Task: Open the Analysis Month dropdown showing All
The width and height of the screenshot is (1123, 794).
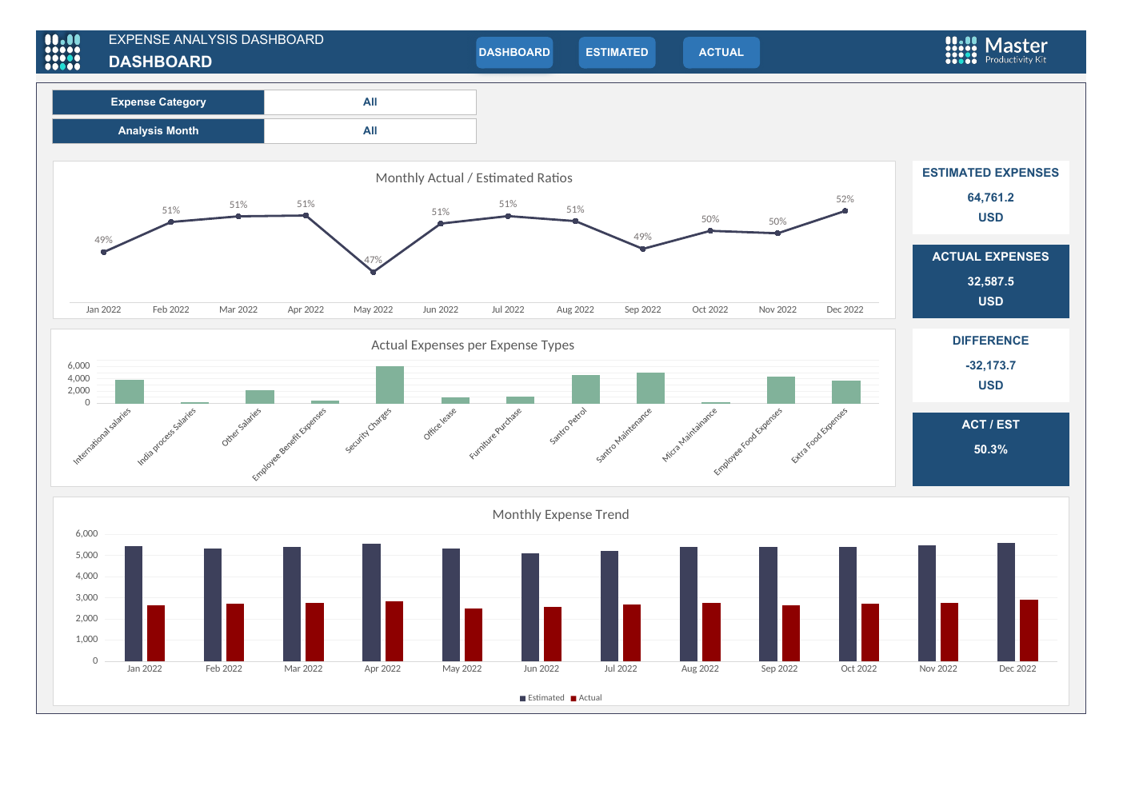Action: [370, 131]
